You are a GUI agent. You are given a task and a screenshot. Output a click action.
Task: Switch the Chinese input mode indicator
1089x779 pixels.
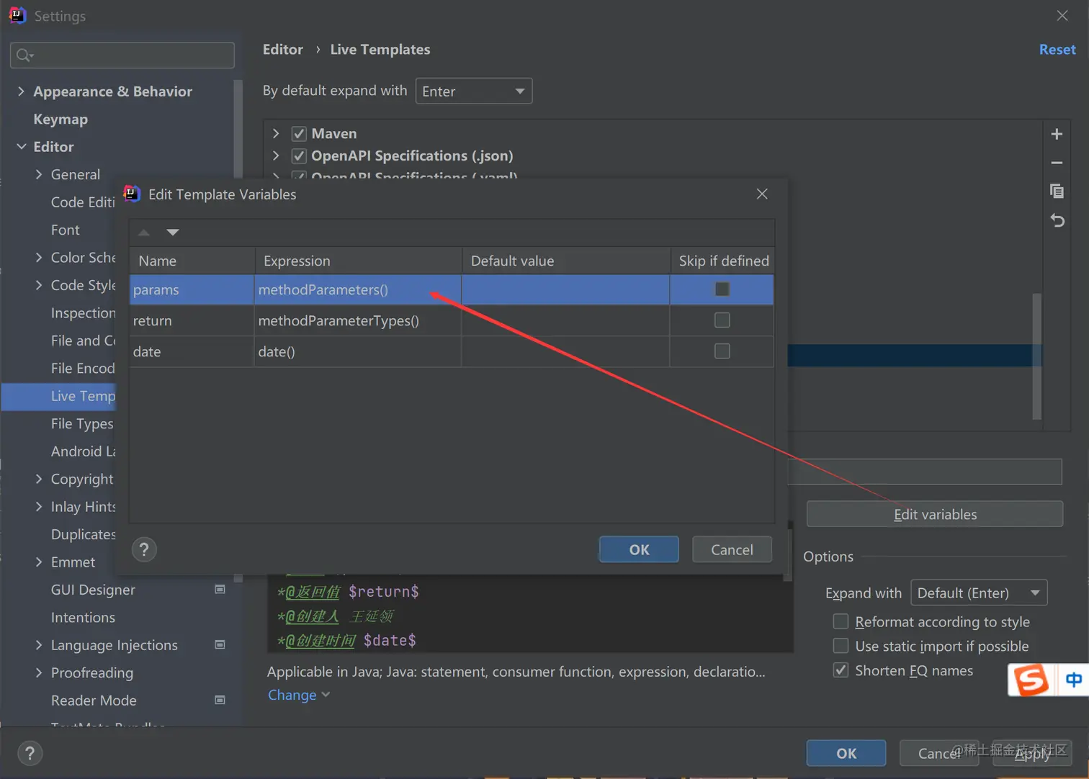(1073, 680)
